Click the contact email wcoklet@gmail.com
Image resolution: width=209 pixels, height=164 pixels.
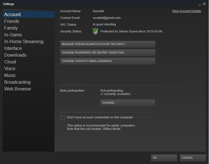click(x=107, y=18)
